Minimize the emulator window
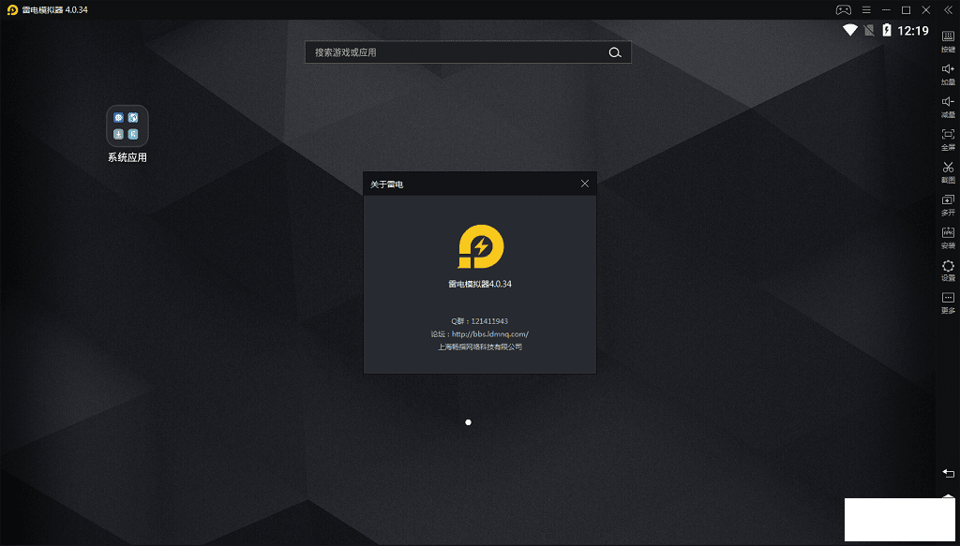 (x=886, y=9)
